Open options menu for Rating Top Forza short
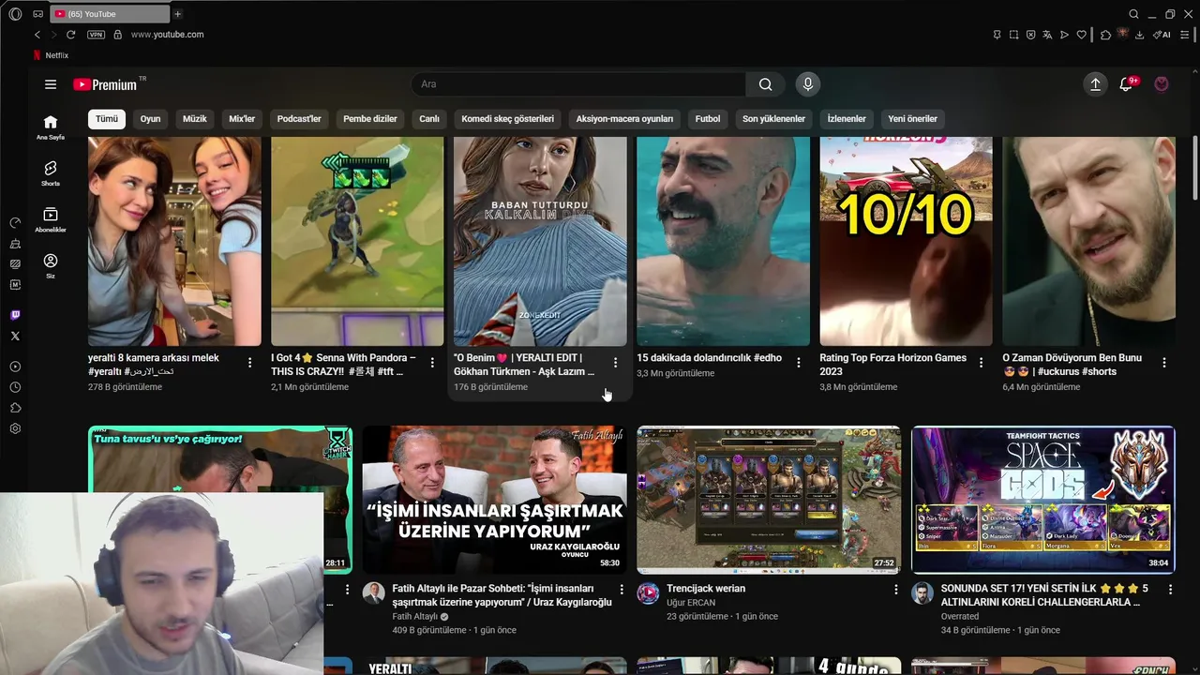Screen dimensions: 1200x675 pos(981,363)
